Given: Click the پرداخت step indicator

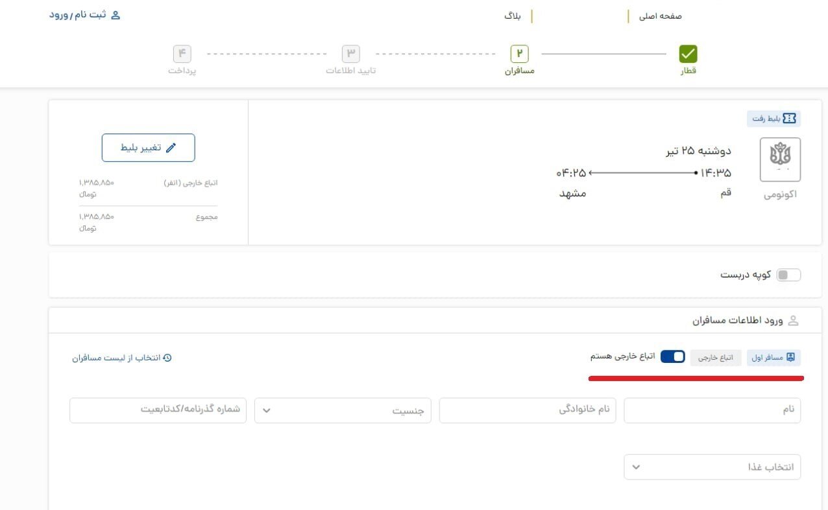Looking at the screenshot, I should (182, 54).
